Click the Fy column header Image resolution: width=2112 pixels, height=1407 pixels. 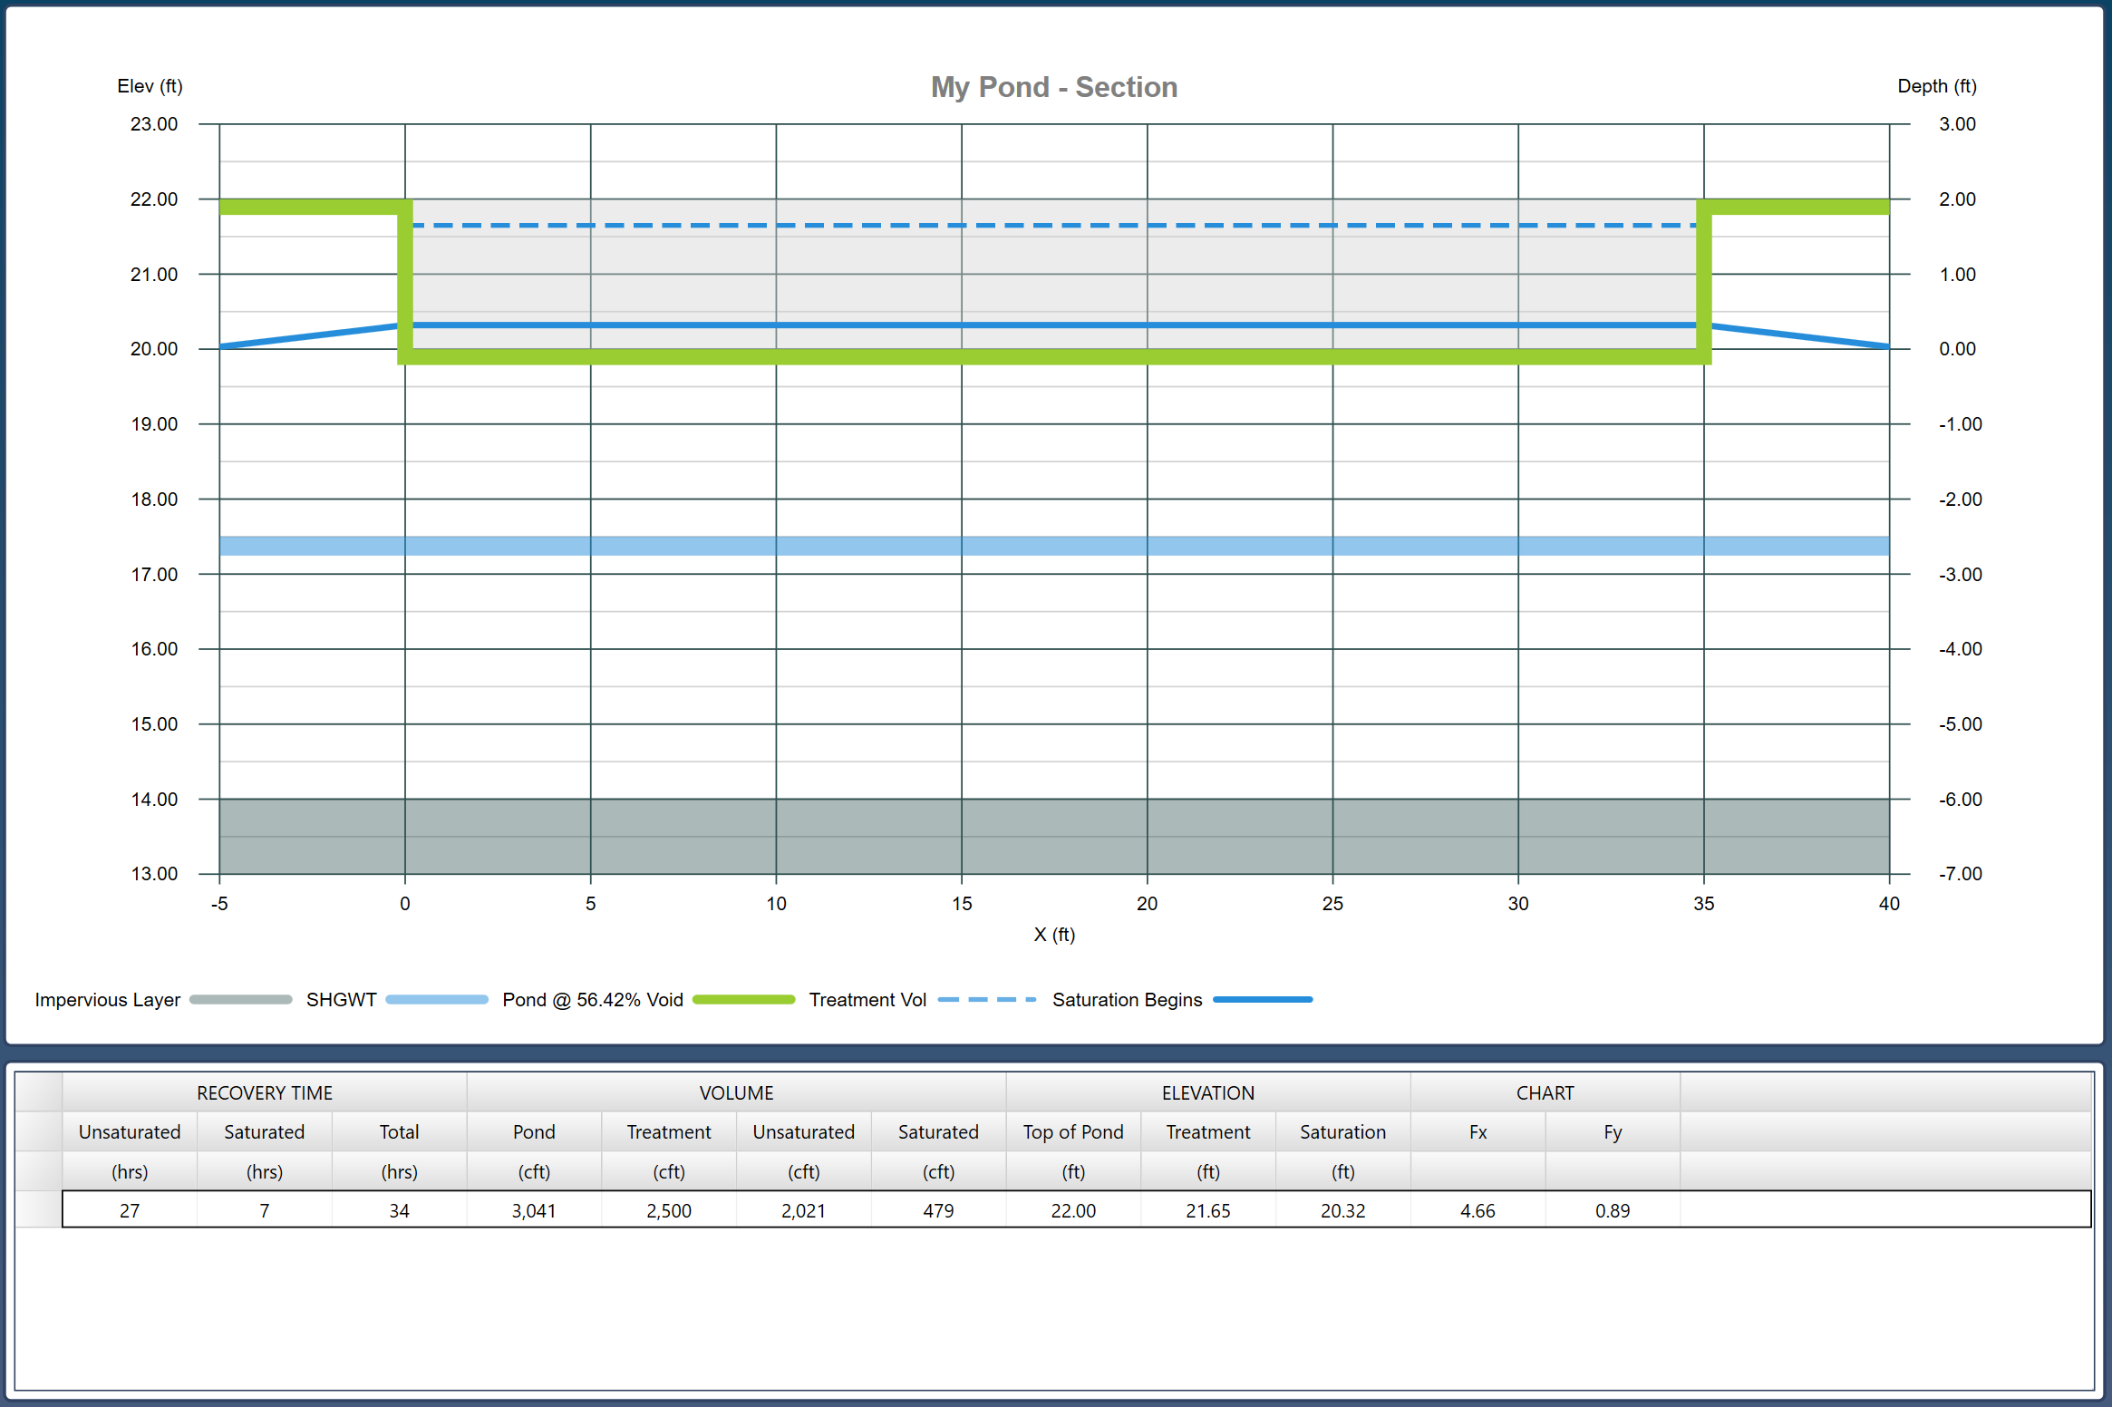tap(1613, 1131)
